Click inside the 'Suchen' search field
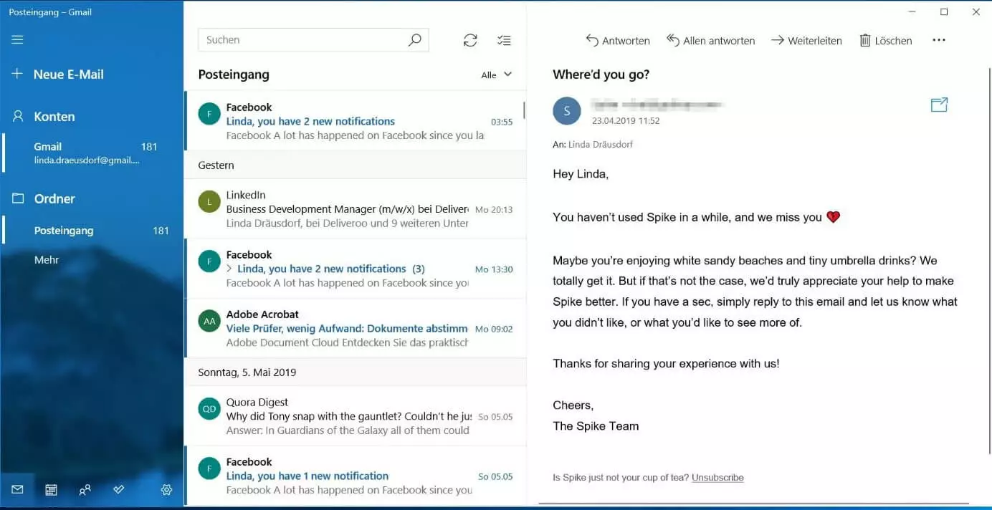 pyautogui.click(x=301, y=39)
